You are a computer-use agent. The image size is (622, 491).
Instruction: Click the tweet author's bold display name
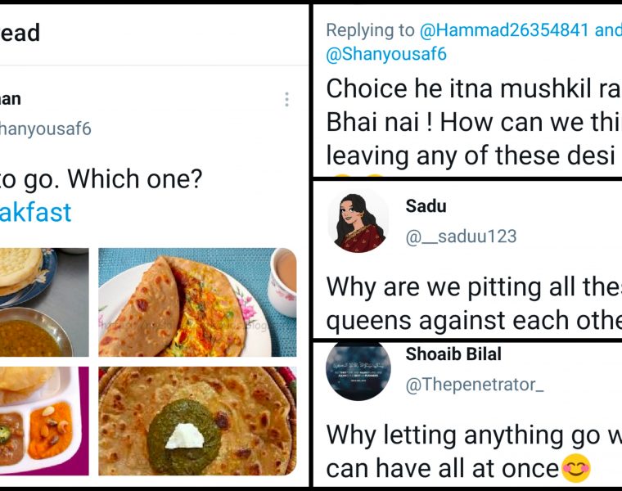tap(11, 99)
